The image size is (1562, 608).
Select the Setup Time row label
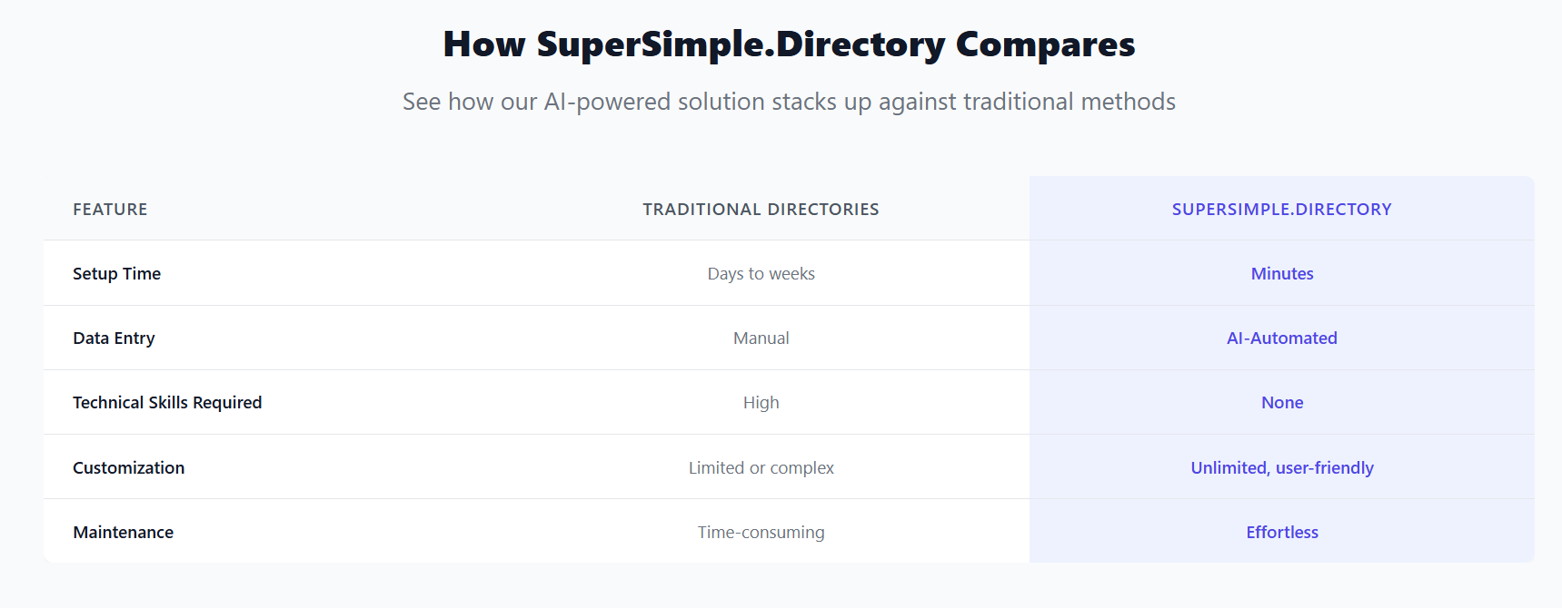click(116, 274)
